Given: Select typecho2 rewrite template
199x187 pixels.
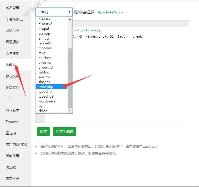Looking at the screenshot, I should coord(46,96).
